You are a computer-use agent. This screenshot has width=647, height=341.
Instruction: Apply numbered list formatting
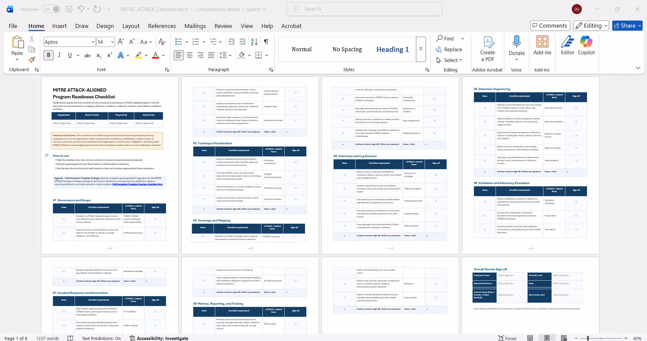196,42
